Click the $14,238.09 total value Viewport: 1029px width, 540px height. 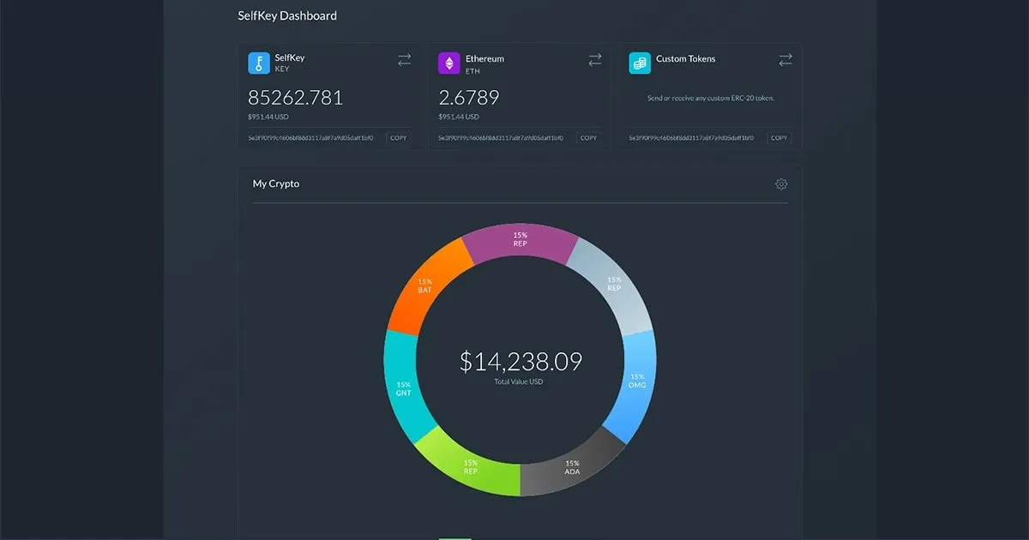tap(521, 362)
